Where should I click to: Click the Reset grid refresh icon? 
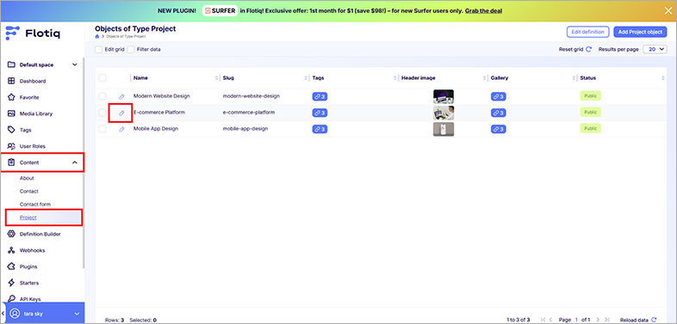588,50
